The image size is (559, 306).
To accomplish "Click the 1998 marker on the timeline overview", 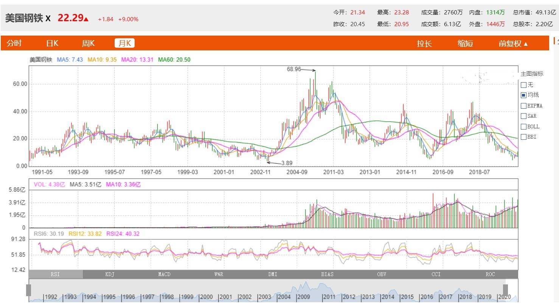I will [167, 297].
